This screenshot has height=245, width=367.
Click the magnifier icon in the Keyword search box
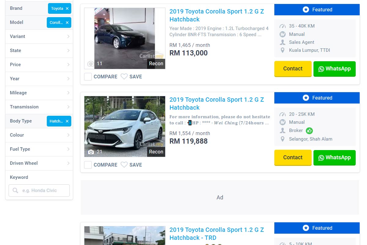15,190
